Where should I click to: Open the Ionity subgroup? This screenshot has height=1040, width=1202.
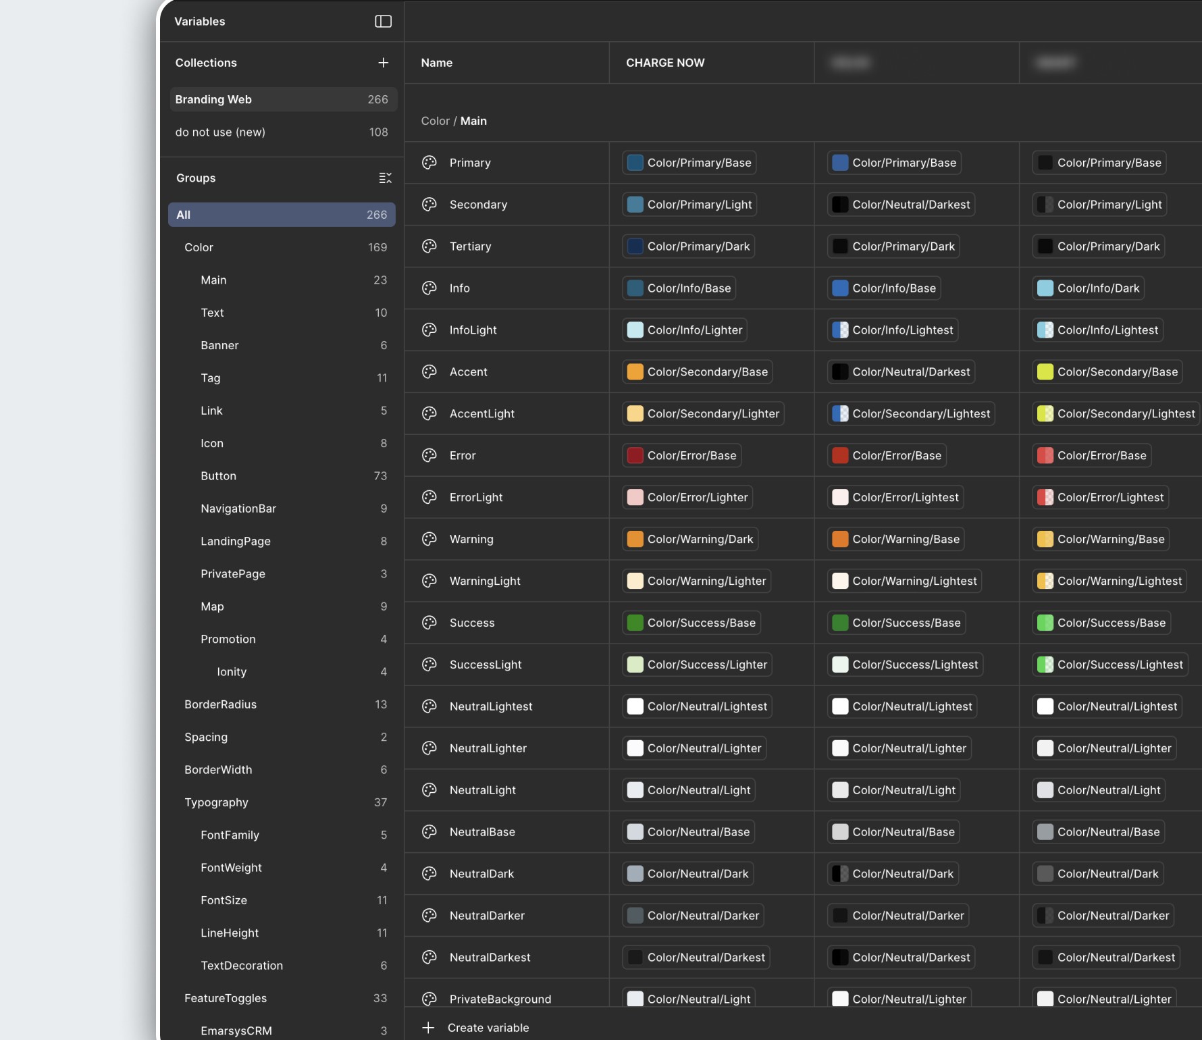coord(282,673)
